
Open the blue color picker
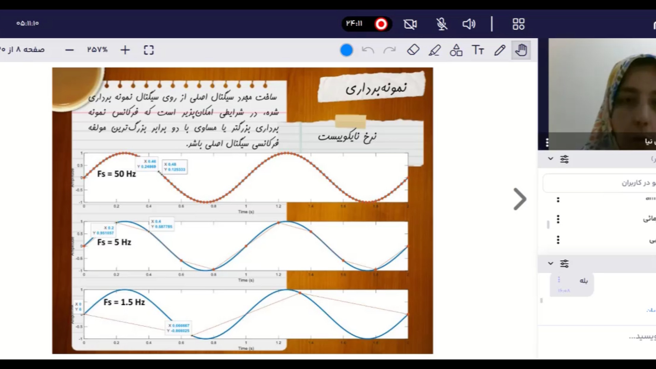[346, 50]
